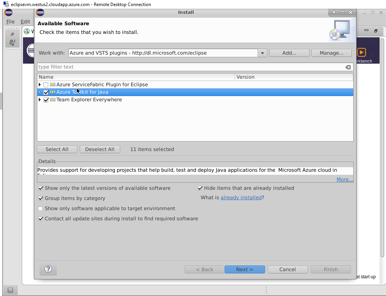Toggle Contact all update sites checkbox
The image size is (386, 296).
pos(41,219)
